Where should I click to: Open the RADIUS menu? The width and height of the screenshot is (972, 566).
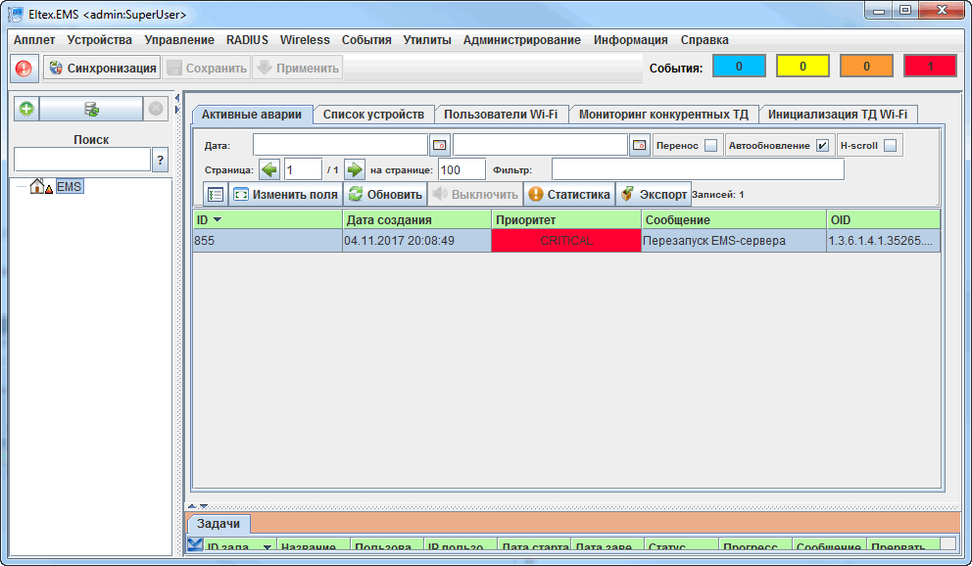pyautogui.click(x=247, y=39)
